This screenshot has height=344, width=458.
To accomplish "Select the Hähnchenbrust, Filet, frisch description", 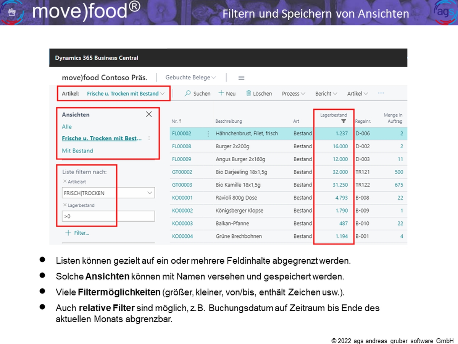I will [247, 133].
